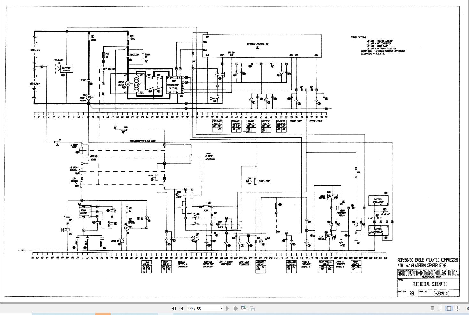Viewport: 469px width, 315px height.
Task: Click the OTHER OPTIONS heading
Action: (x=358, y=37)
